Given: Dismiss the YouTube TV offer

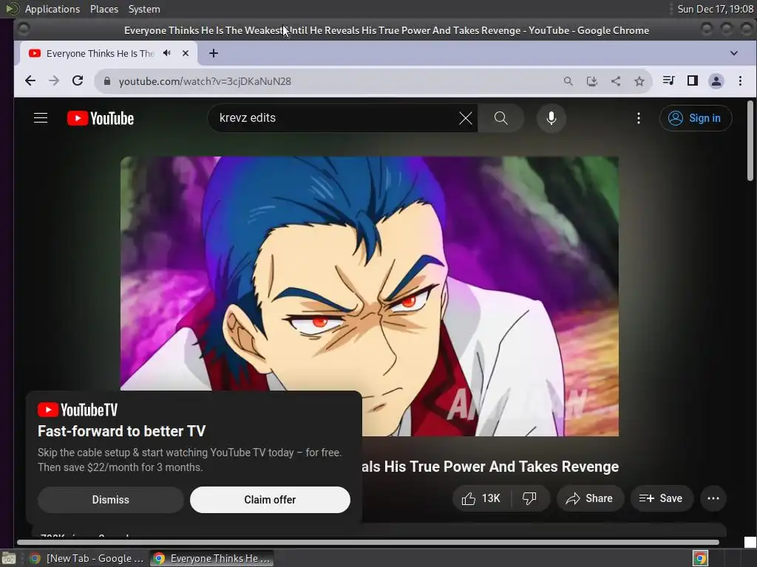Looking at the screenshot, I should pyautogui.click(x=111, y=500).
